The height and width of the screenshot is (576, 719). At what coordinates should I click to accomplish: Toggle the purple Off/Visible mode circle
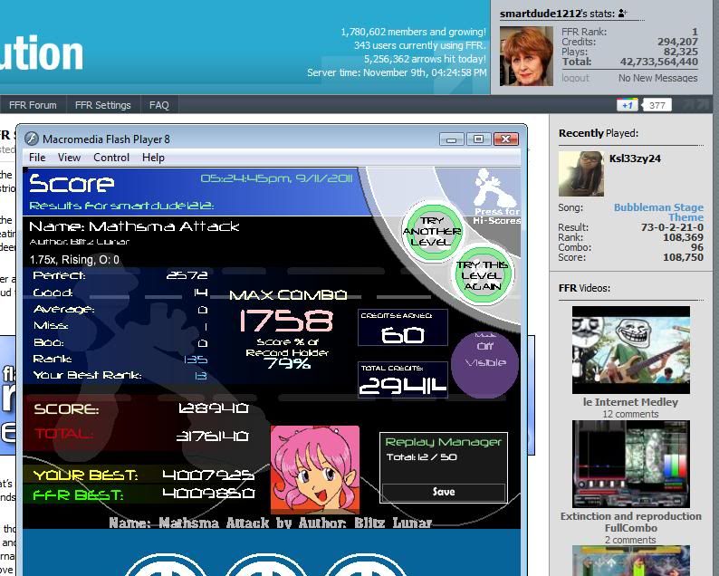pos(484,362)
